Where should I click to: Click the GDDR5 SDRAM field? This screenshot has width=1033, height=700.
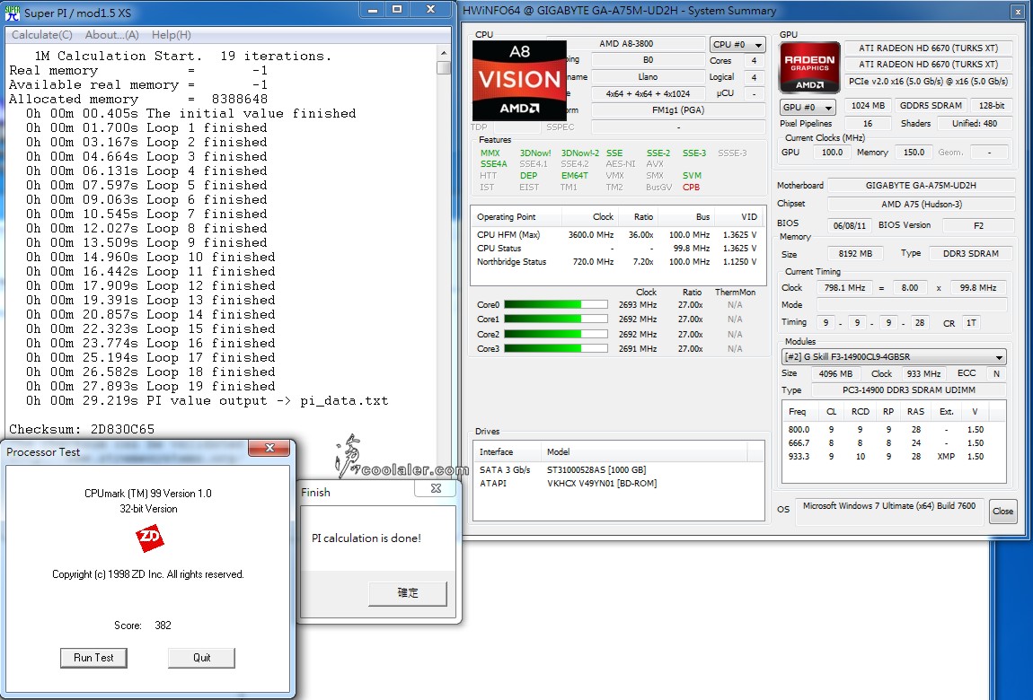coord(931,105)
